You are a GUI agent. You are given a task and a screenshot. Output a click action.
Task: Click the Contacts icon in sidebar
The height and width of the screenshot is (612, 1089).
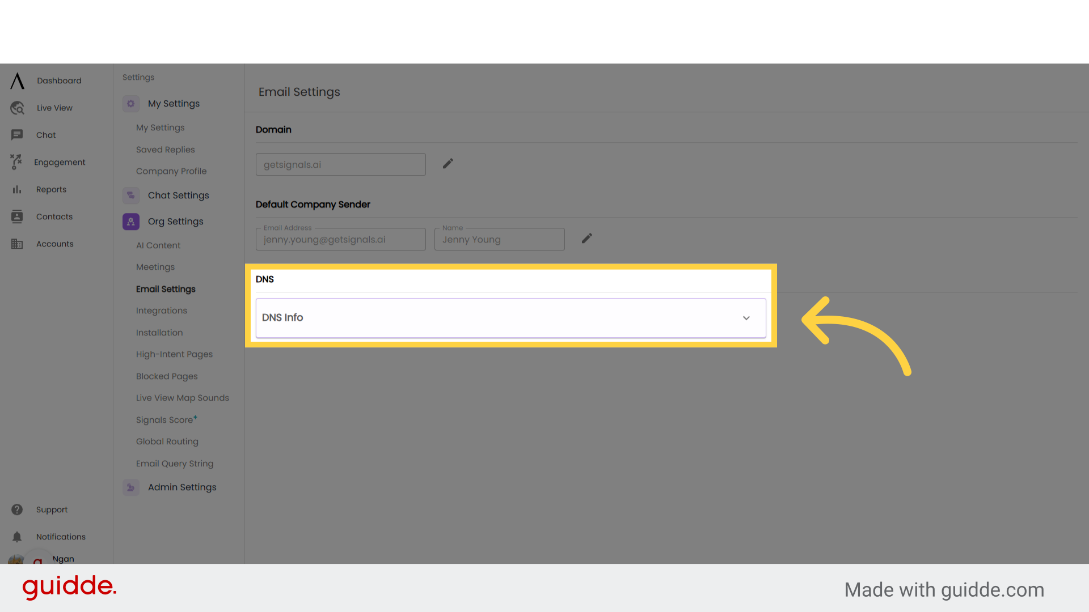pyautogui.click(x=17, y=216)
